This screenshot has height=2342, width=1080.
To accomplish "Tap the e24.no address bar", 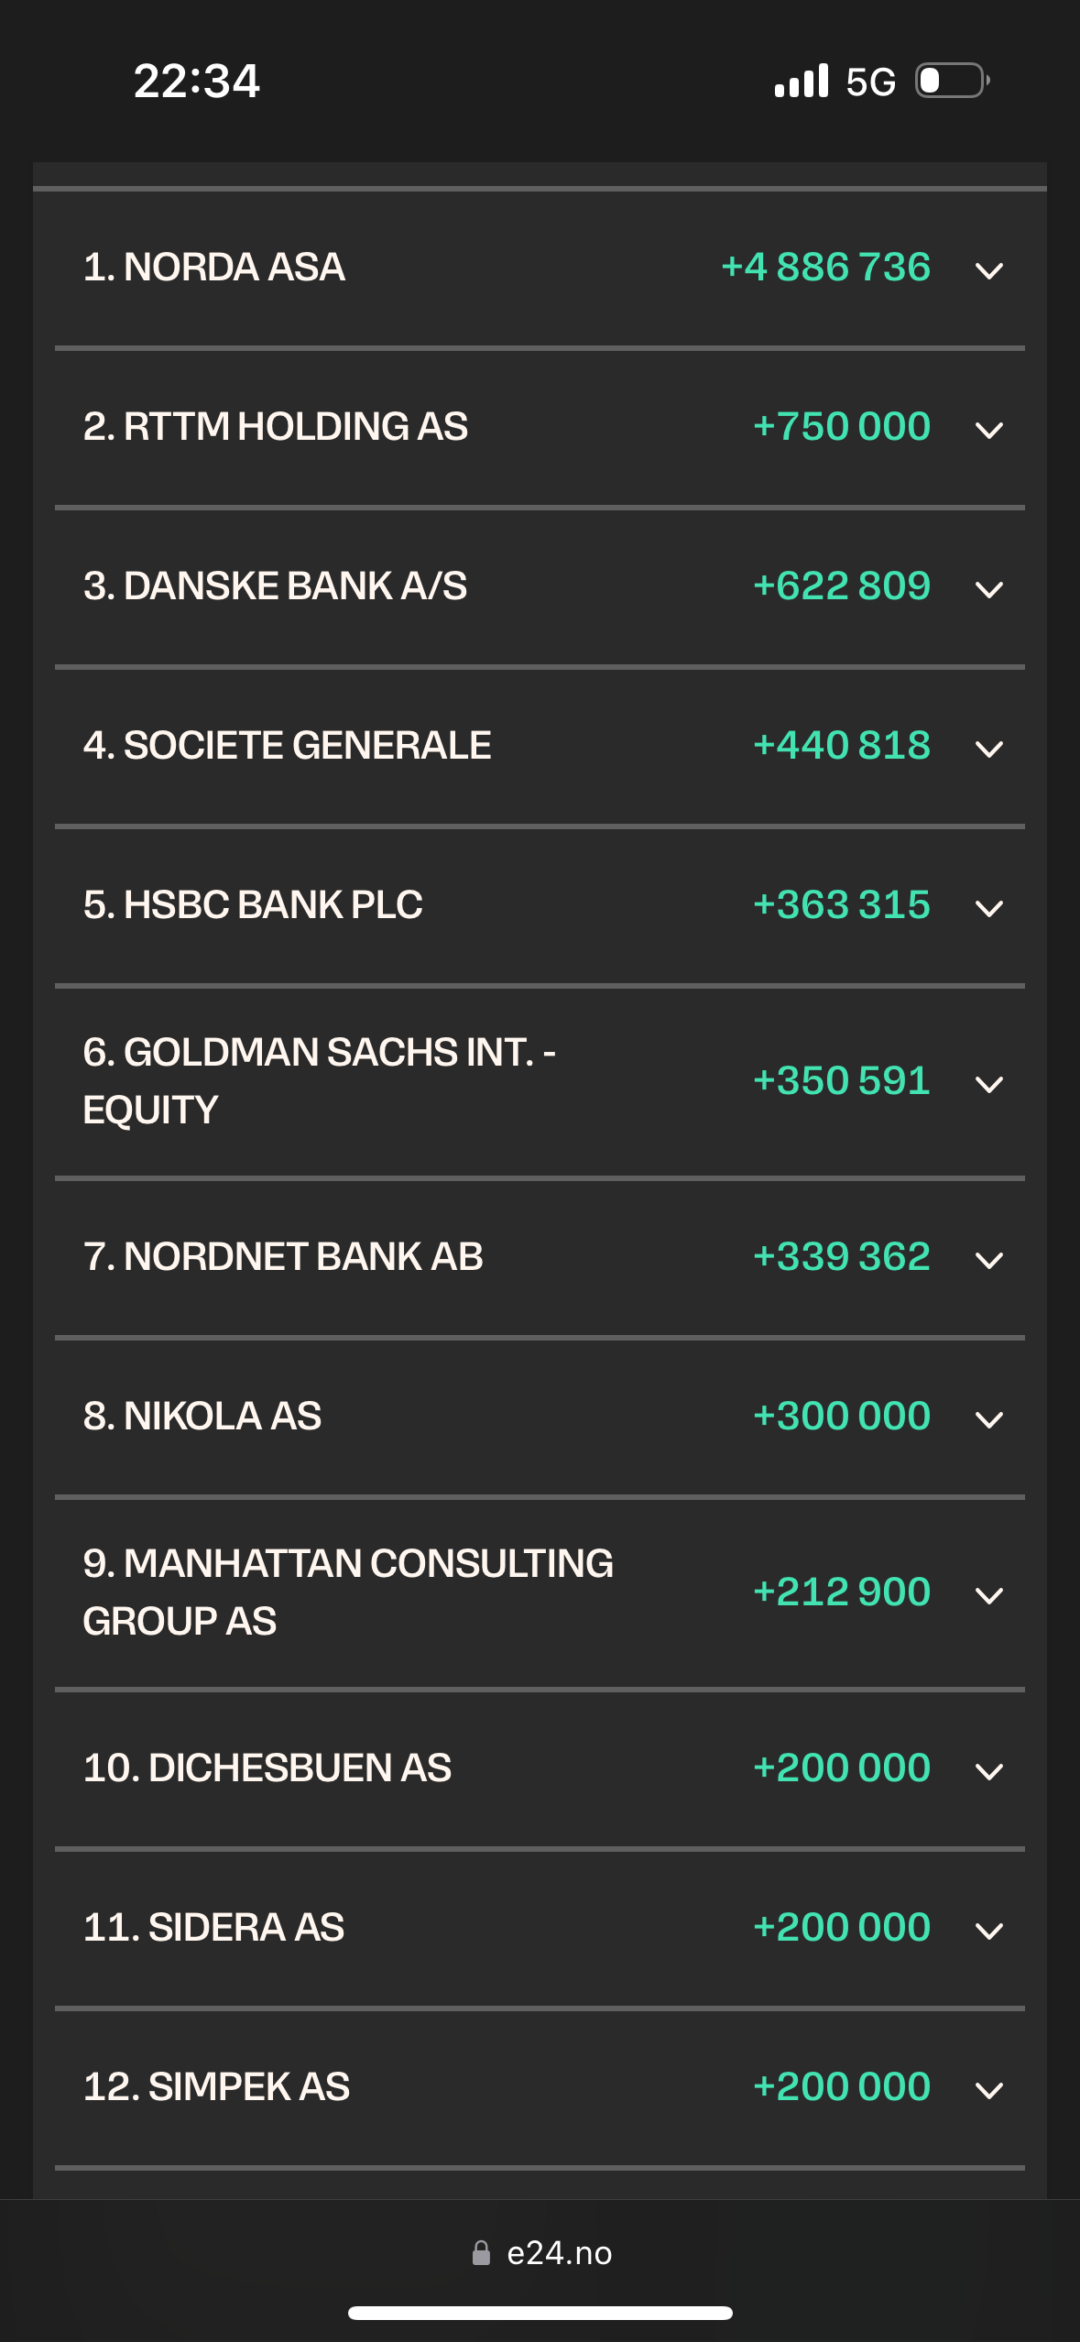I will (540, 2253).
